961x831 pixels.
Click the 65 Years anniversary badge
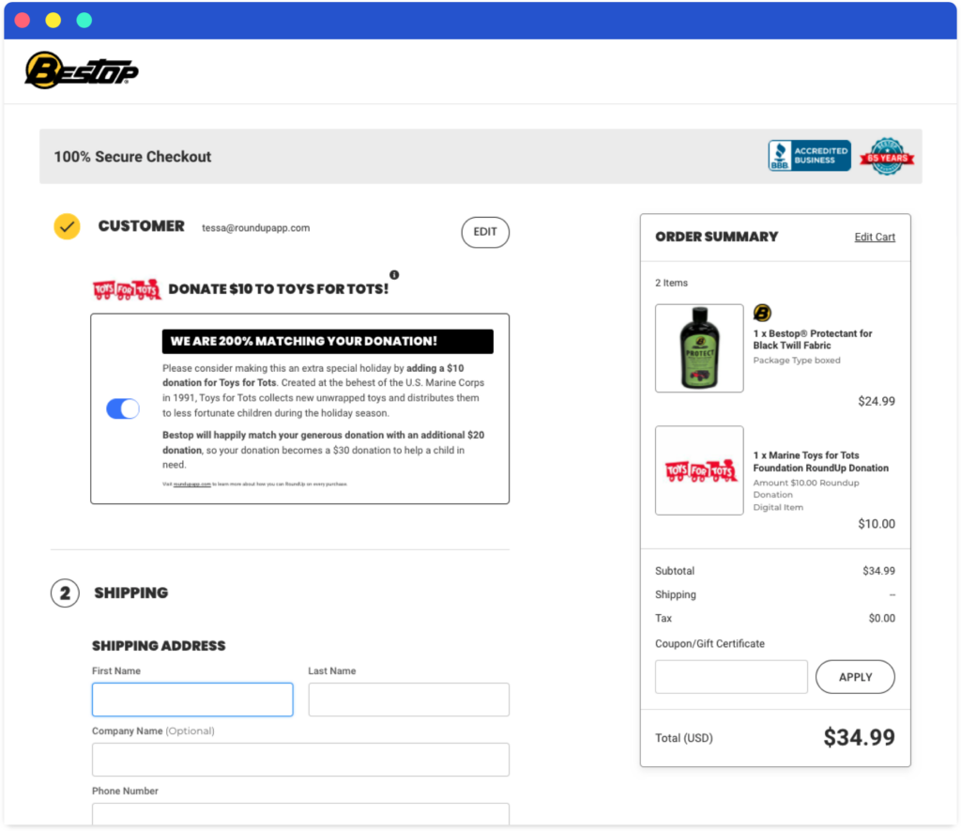tap(887, 157)
